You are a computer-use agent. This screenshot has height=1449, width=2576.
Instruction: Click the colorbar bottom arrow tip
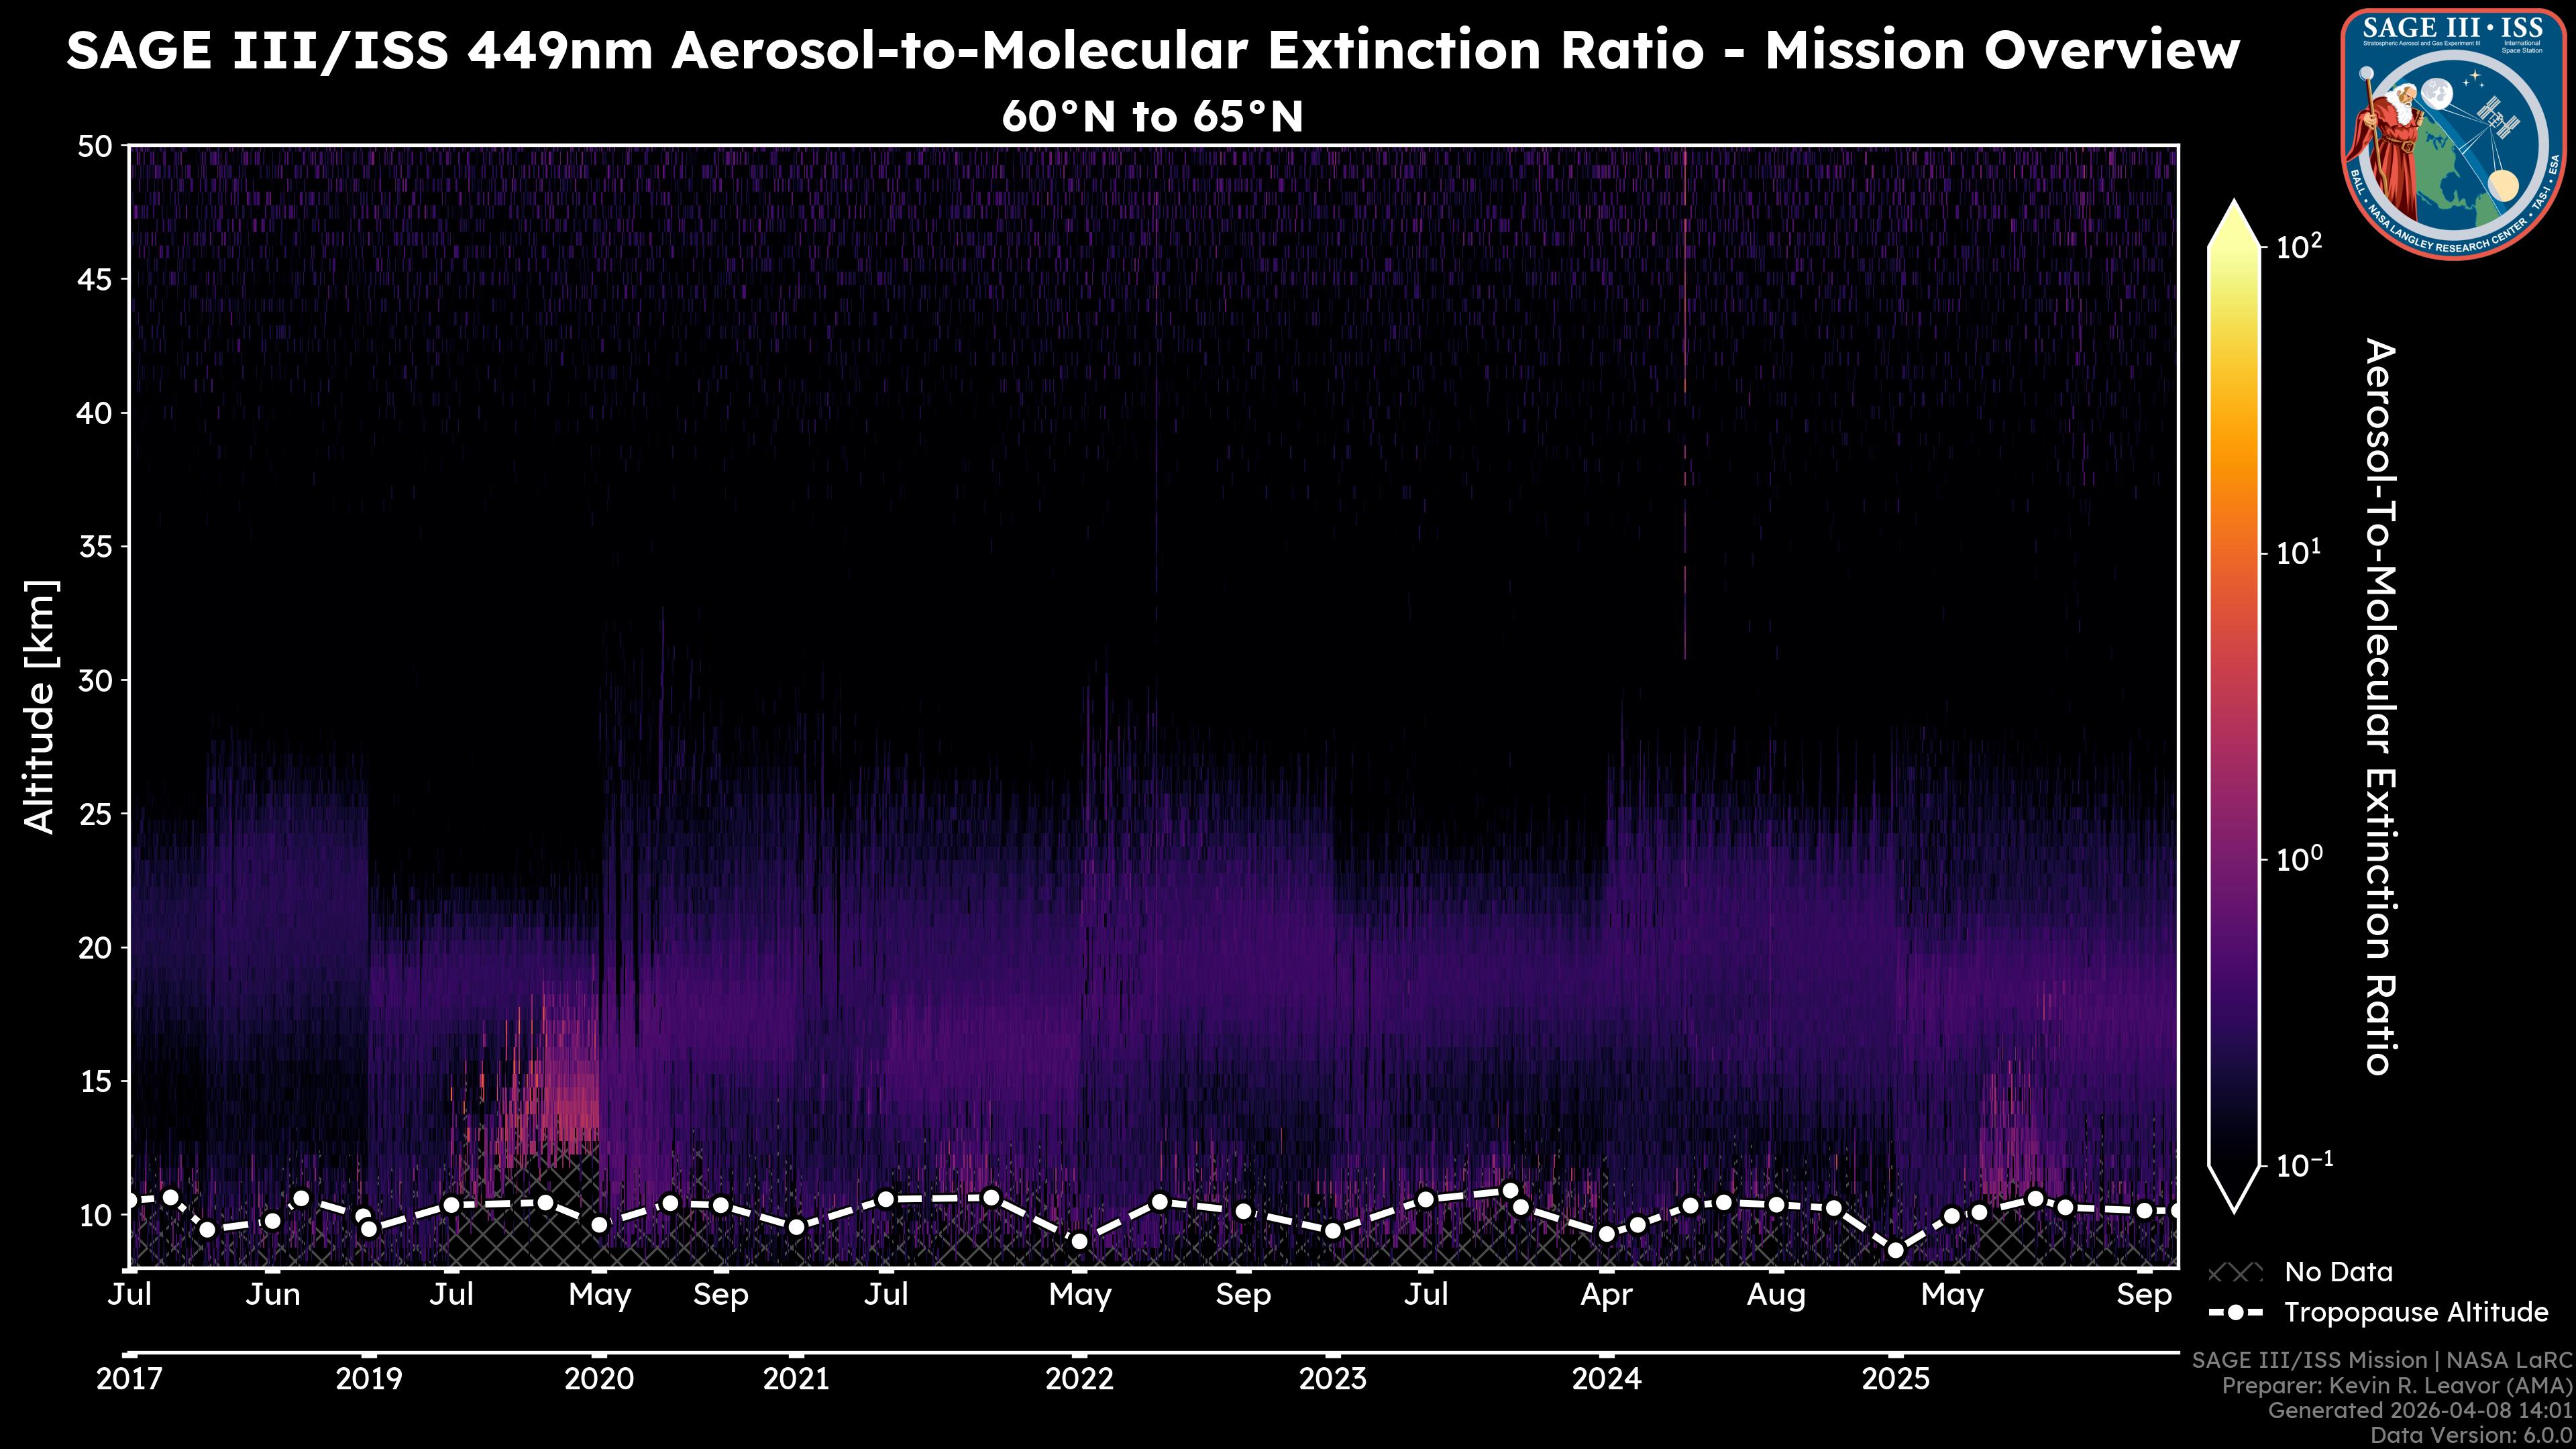pyautogui.click(x=2235, y=1208)
